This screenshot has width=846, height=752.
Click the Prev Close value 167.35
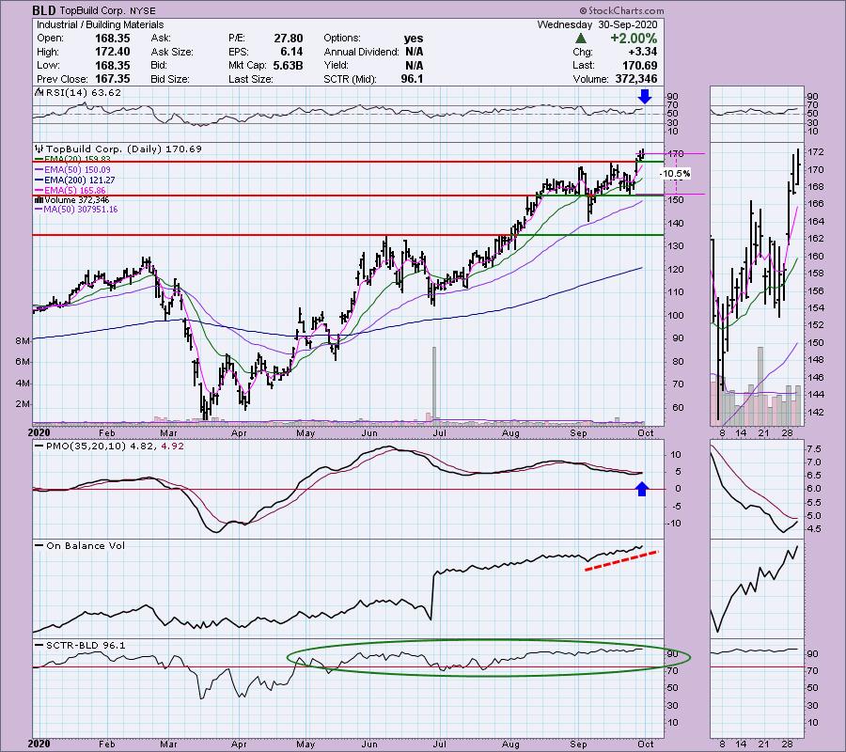pyautogui.click(x=112, y=79)
